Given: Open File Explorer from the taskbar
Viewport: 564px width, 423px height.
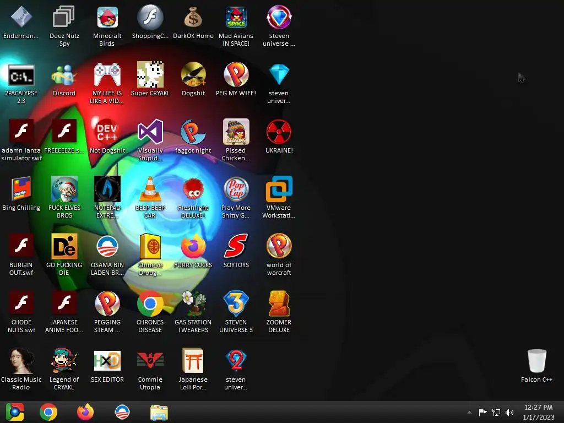Looking at the screenshot, I should point(159,413).
